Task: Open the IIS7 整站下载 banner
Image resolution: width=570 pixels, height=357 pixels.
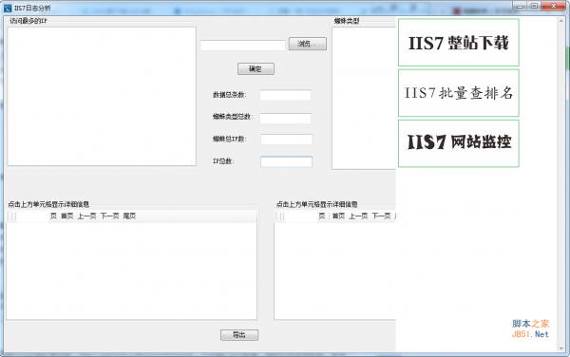Action: coord(459,43)
